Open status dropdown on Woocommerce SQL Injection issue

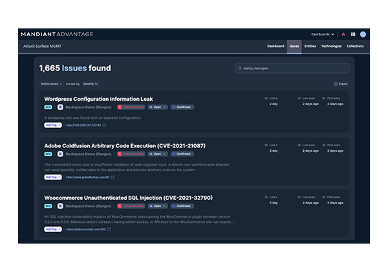158,206
